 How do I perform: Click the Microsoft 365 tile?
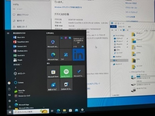(53, 42)
